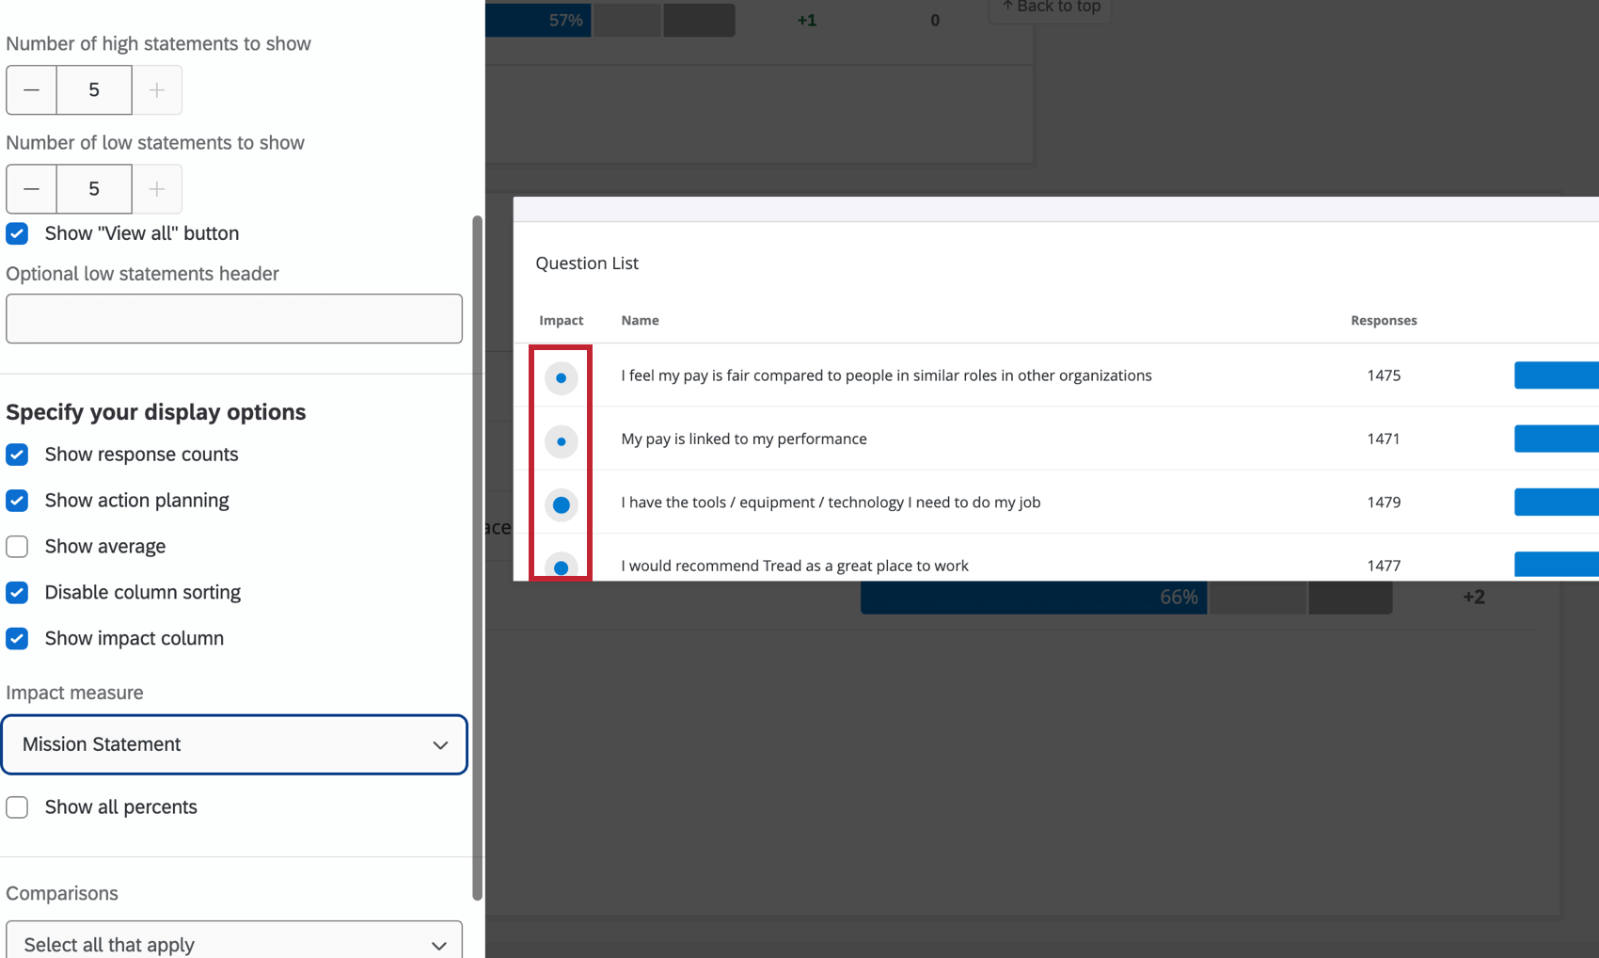Select the large impact dot for tools question

coord(561,504)
